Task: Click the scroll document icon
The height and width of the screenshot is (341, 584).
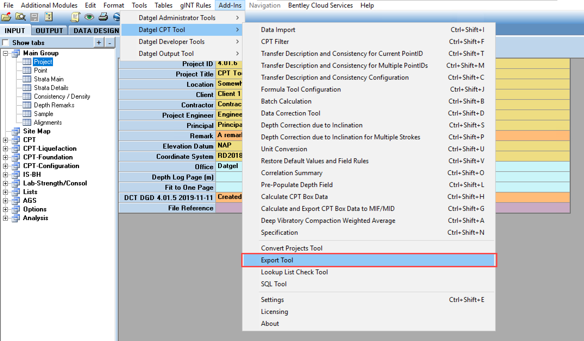Action: tap(75, 17)
